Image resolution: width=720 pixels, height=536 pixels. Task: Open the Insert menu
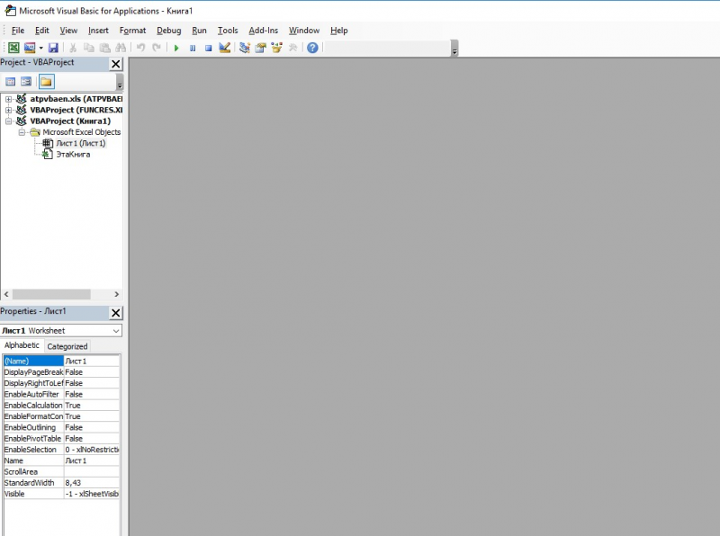(98, 31)
